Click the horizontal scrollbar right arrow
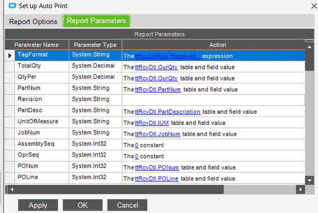Image resolution: width=318 pixels, height=213 pixels. pos(300,190)
